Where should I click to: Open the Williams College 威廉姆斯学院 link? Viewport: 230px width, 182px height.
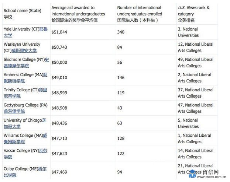click(14, 141)
